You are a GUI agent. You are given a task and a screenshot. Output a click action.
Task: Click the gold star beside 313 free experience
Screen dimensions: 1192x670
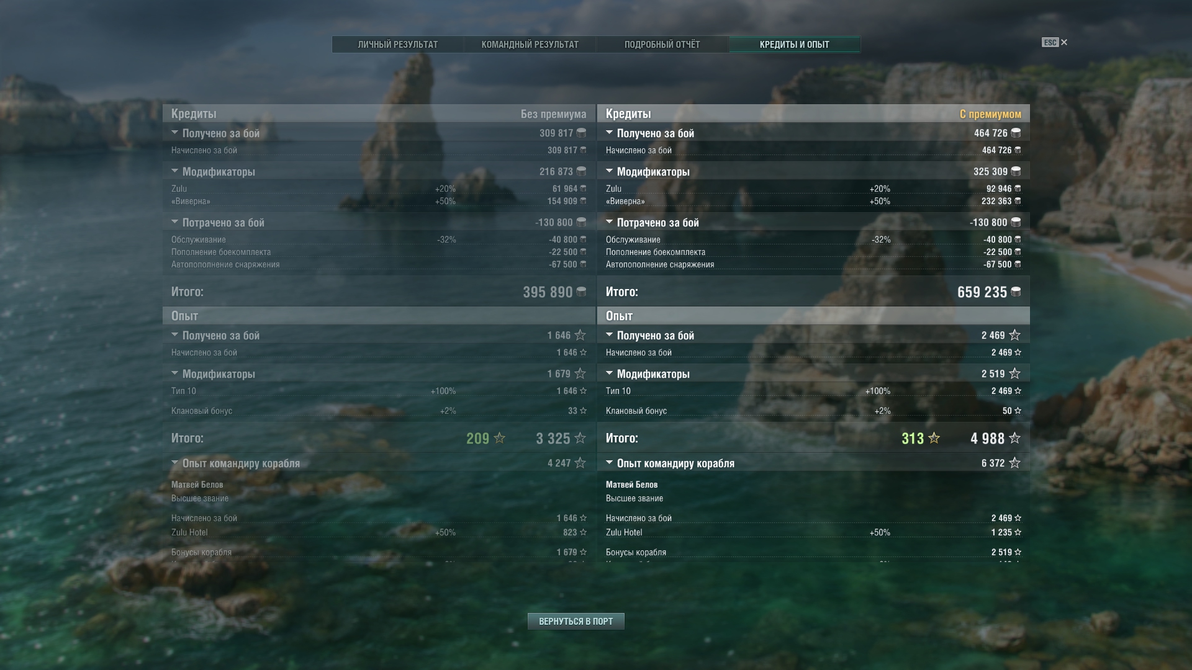(934, 438)
